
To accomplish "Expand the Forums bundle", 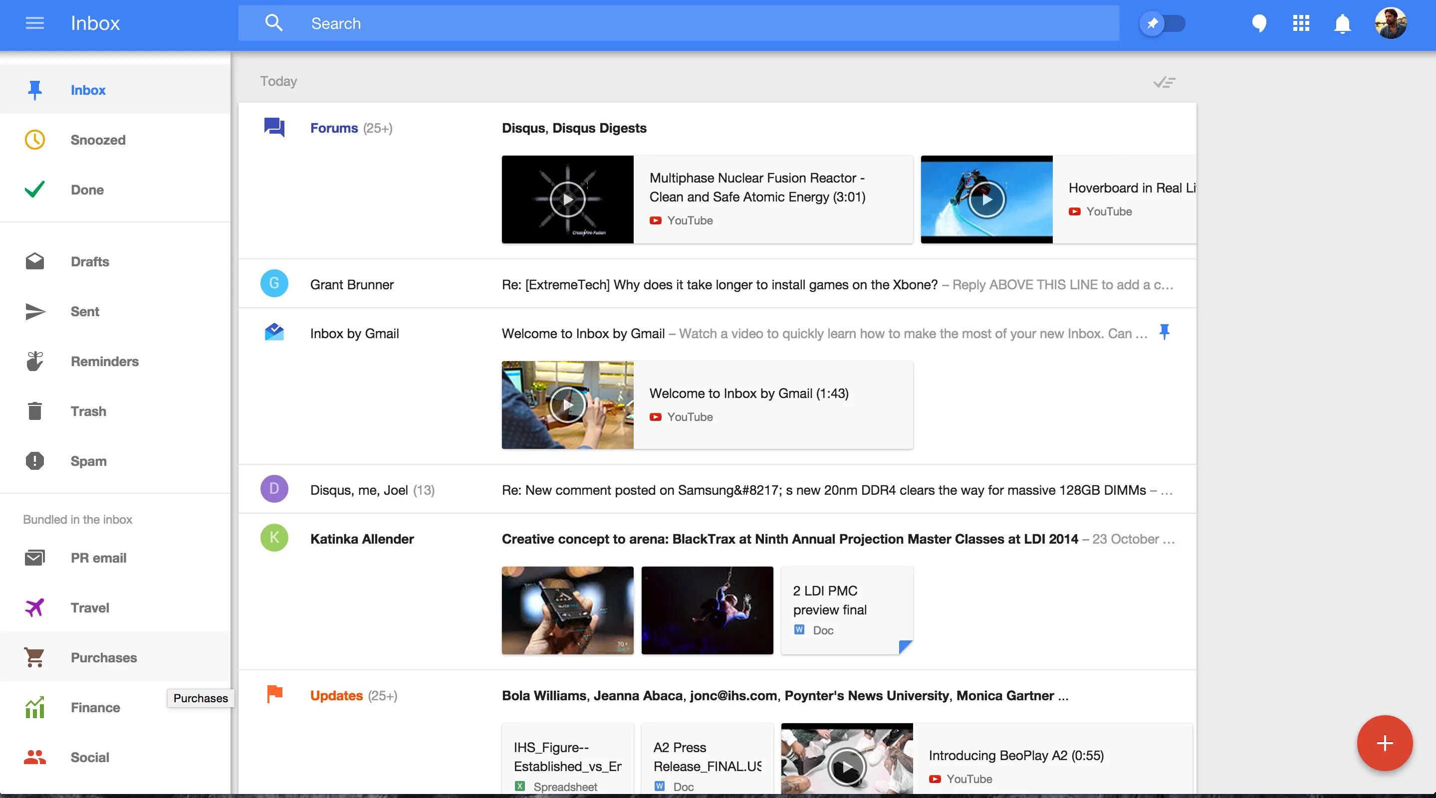I will click(x=334, y=128).
